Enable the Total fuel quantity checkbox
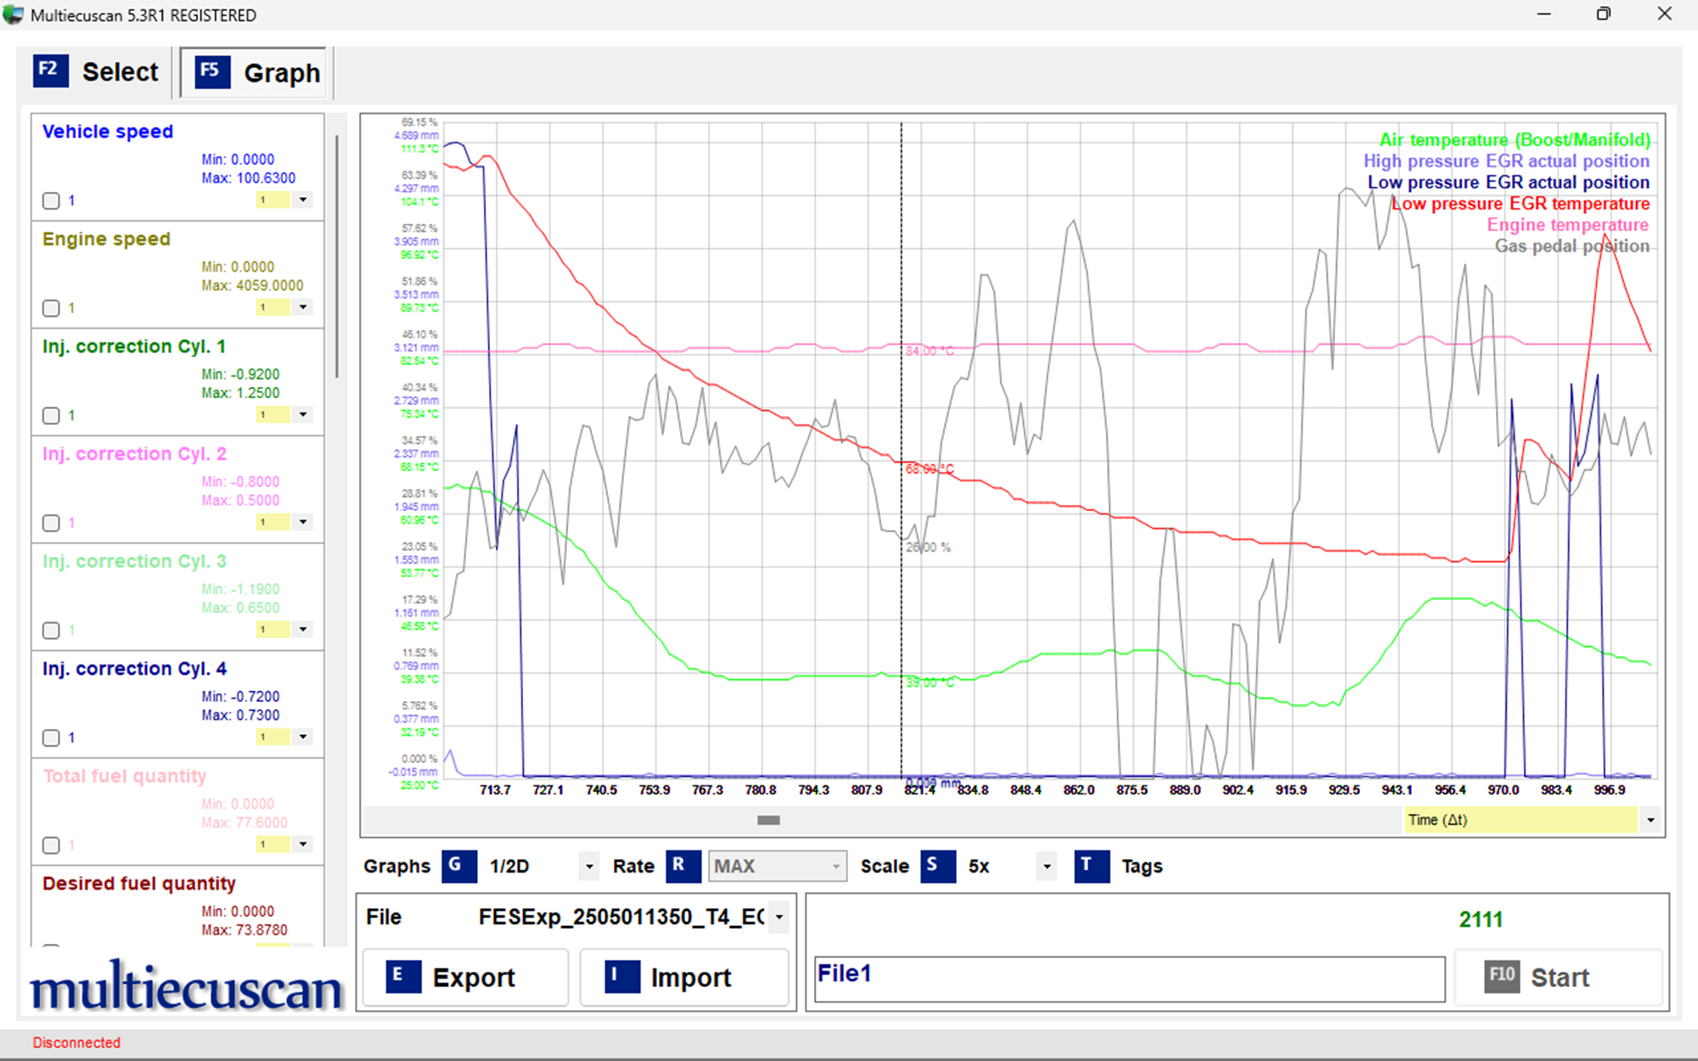1698x1061 pixels. pos(51,845)
